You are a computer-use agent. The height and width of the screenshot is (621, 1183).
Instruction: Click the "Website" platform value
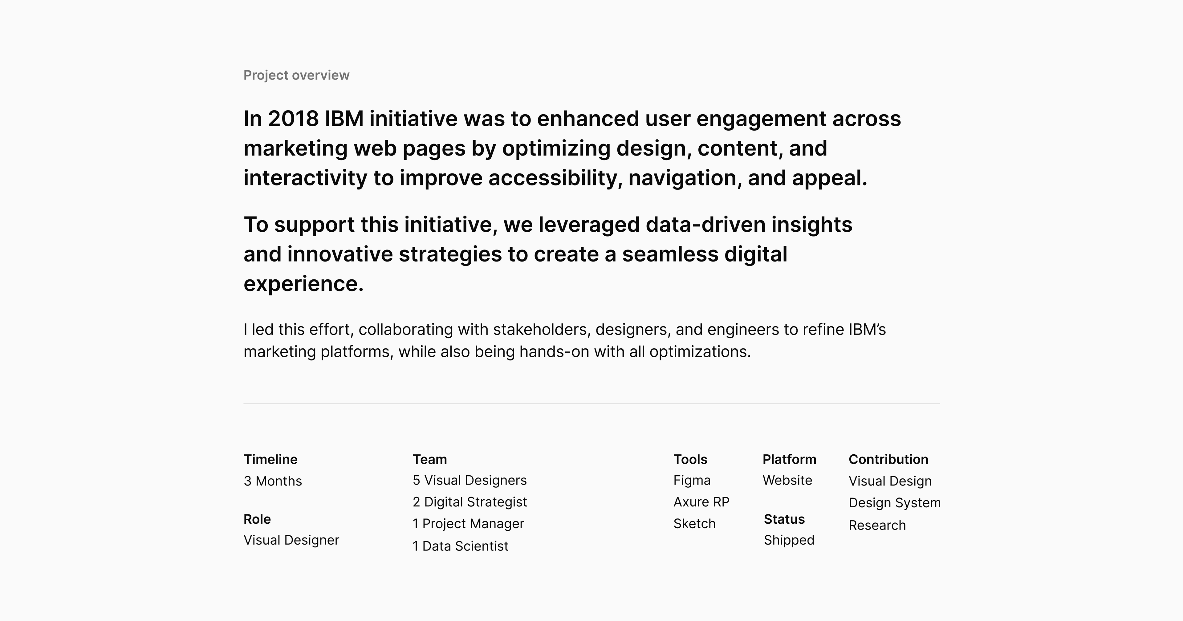pyautogui.click(x=788, y=480)
